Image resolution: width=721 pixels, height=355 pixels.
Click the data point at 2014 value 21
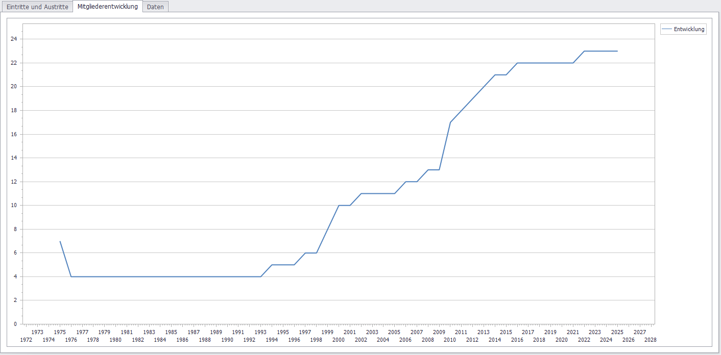495,75
